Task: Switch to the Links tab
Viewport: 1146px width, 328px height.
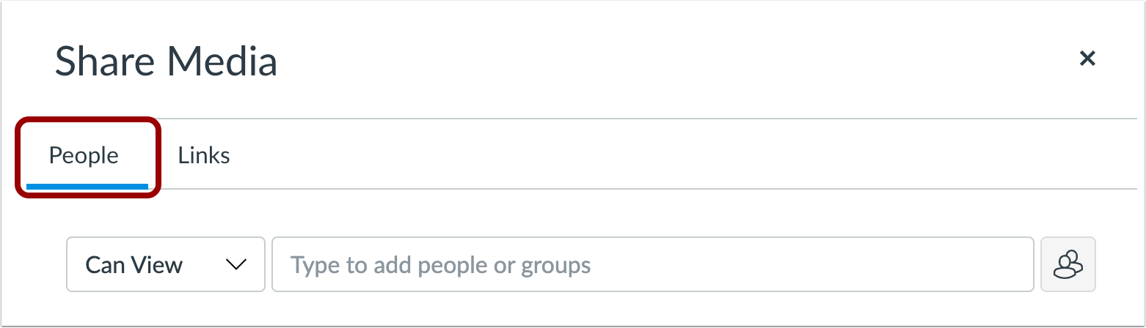Action: click(204, 155)
